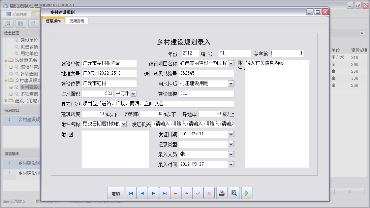This screenshot has height=208, width=370.
Task: Switch to the 使用指南 tab
Action: pyautogui.click(x=78, y=20)
